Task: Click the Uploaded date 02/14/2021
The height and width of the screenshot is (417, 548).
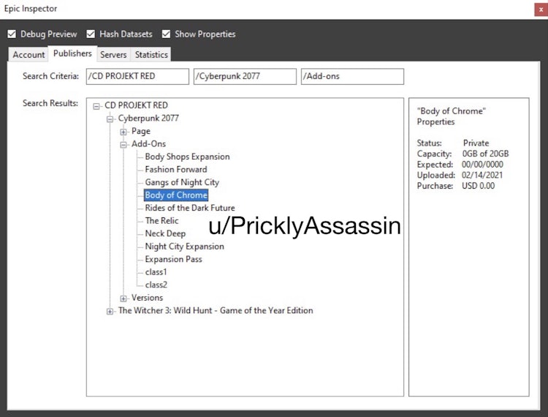Action: (x=482, y=176)
